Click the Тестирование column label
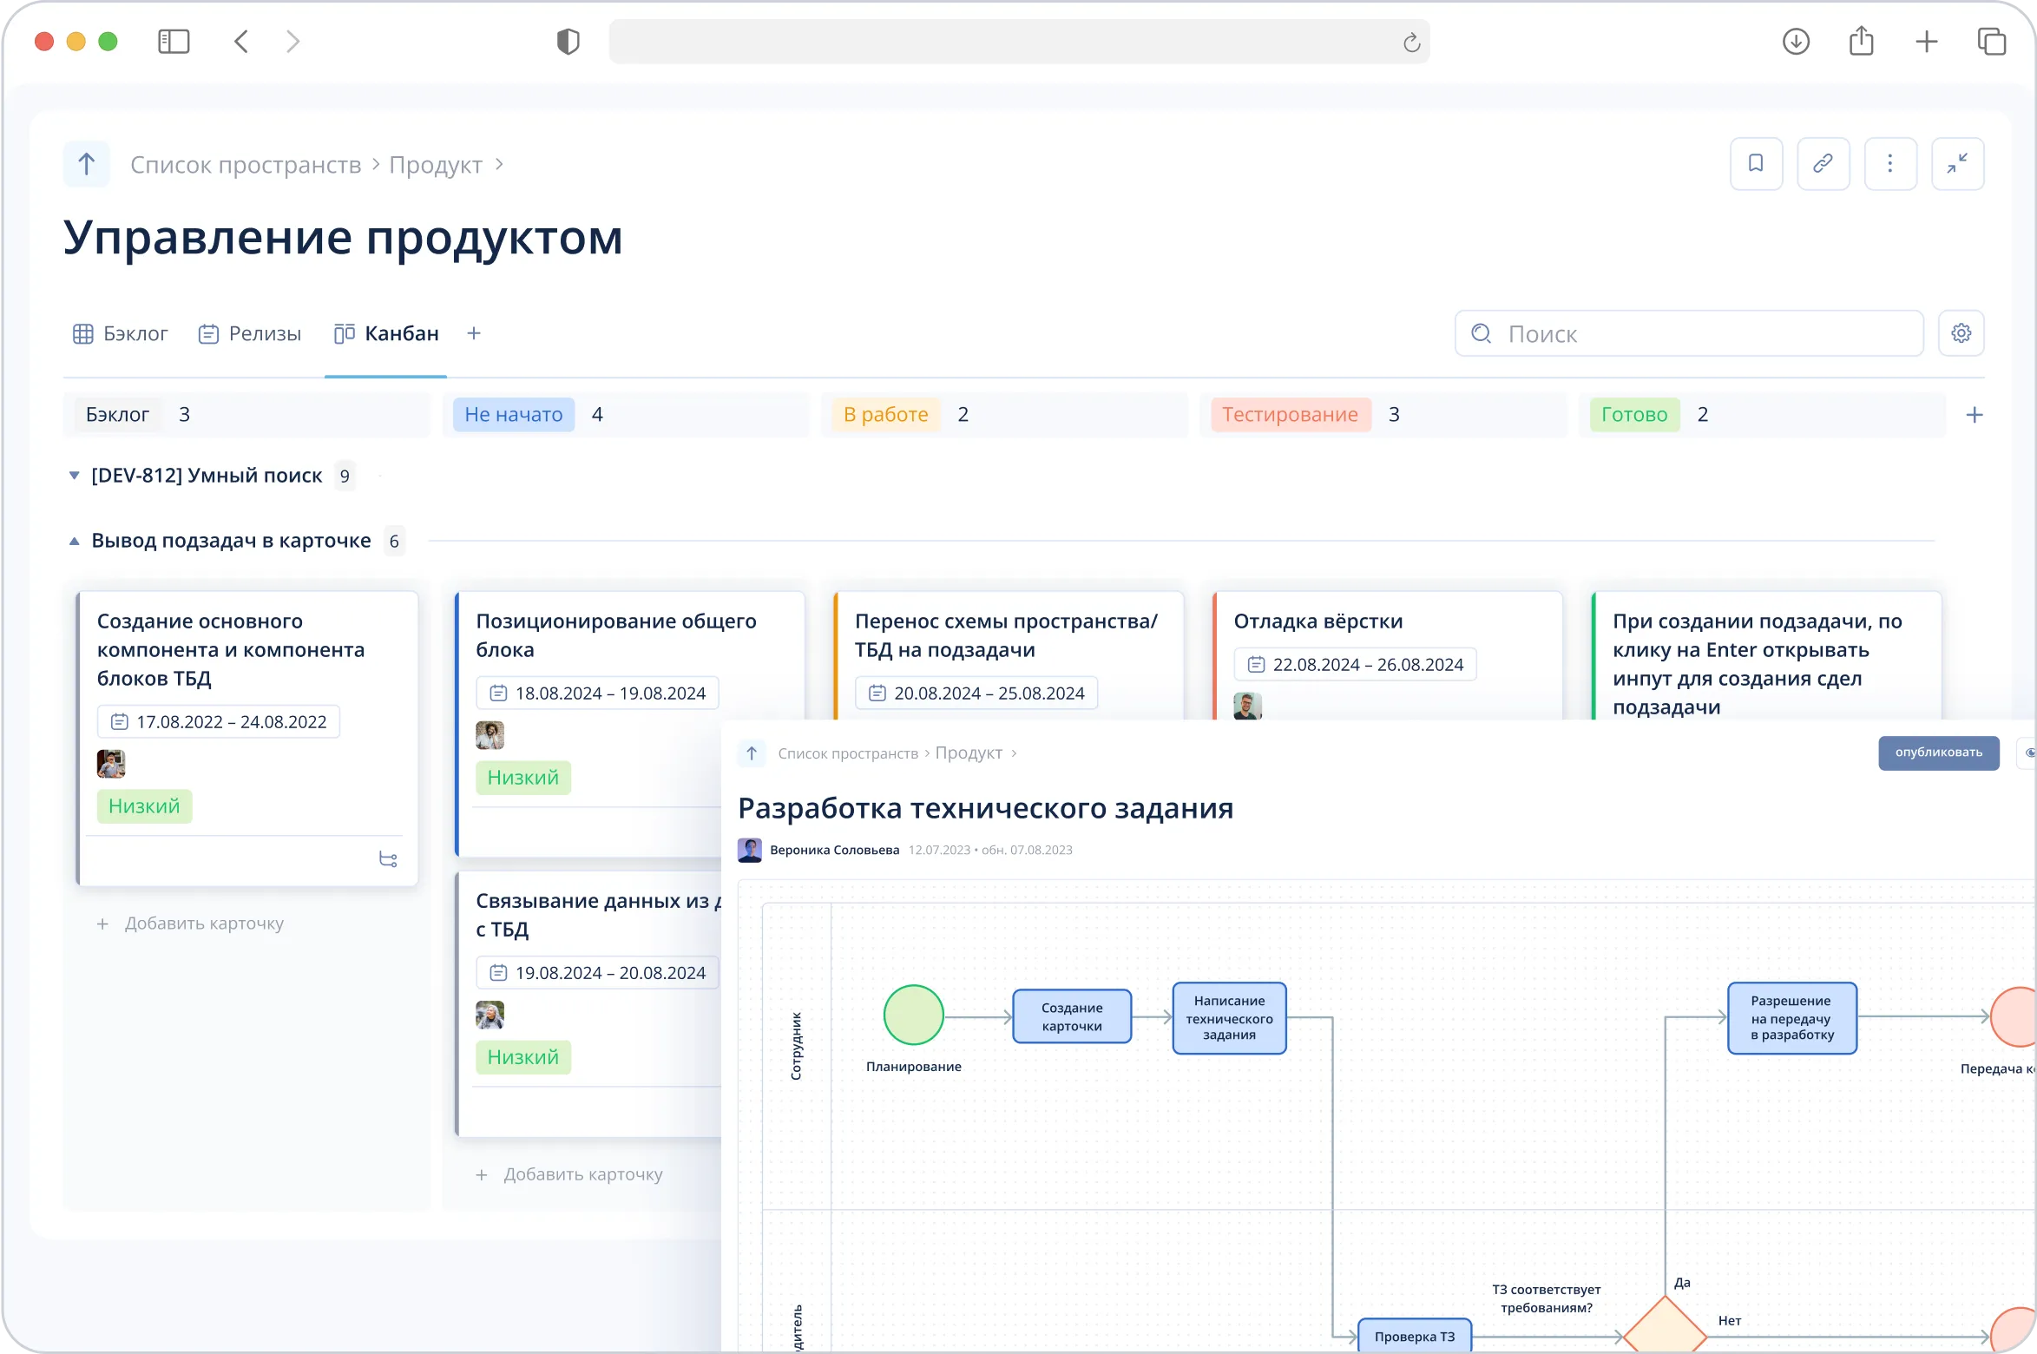This screenshot has height=1354, width=2037. [1290, 415]
